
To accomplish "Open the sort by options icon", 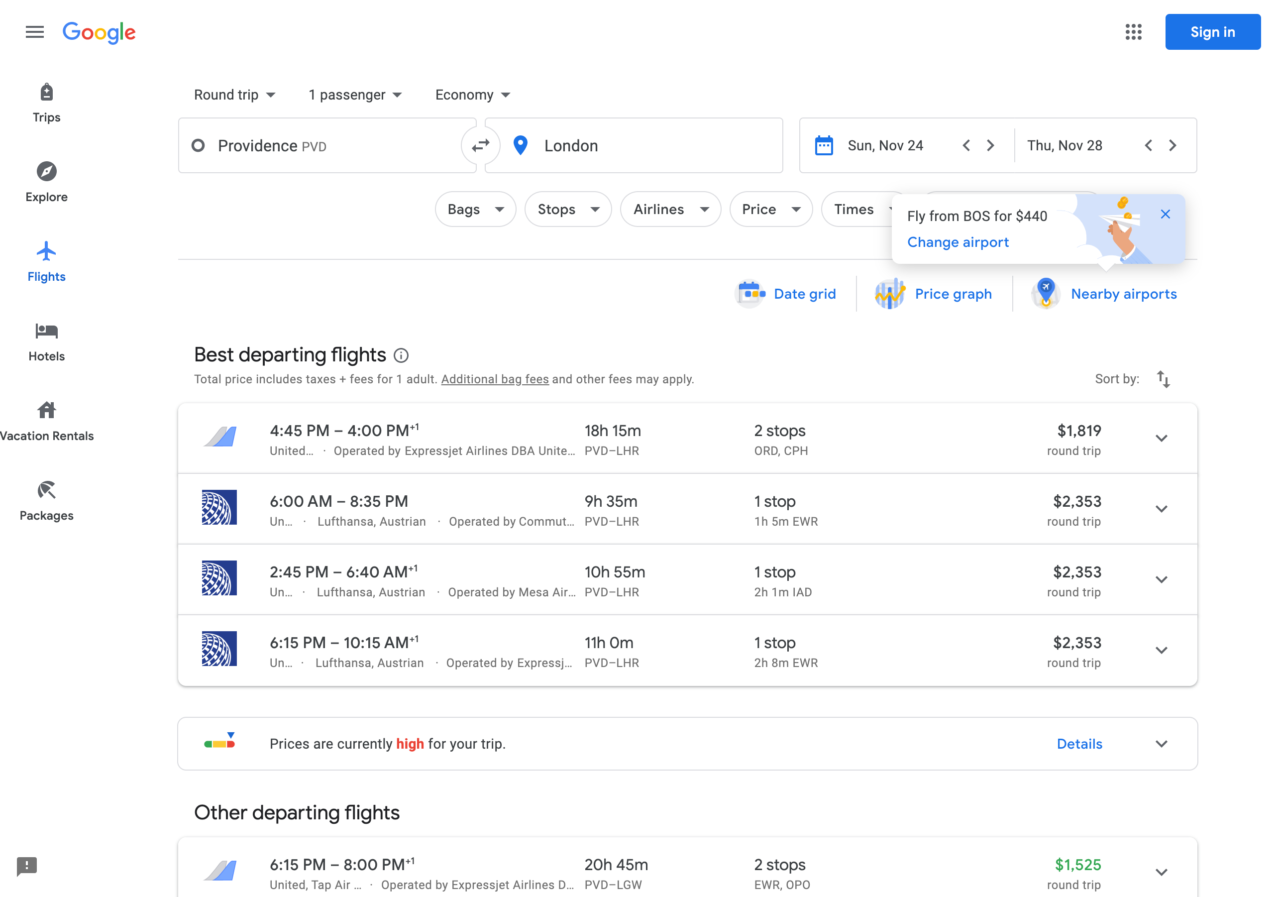I will 1163,379.
